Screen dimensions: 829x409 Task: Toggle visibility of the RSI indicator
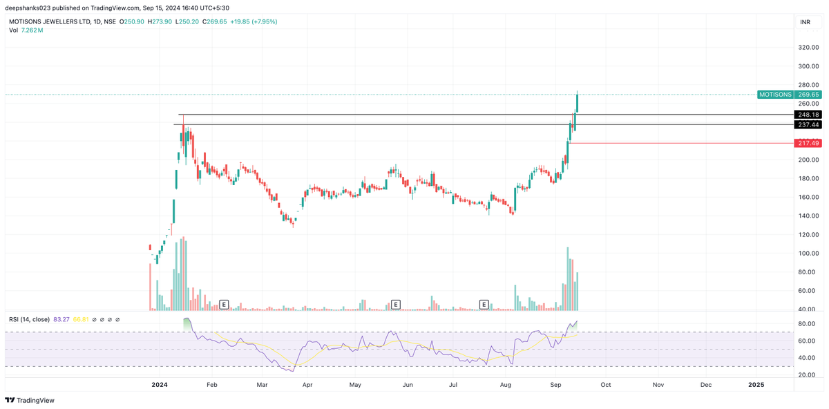(95, 319)
